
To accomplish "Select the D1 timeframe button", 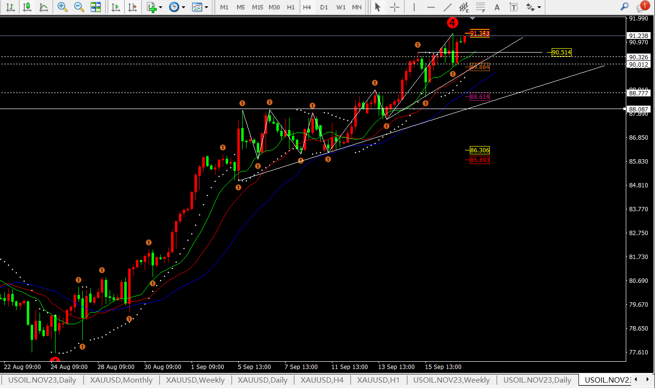I will pyautogui.click(x=324, y=7).
